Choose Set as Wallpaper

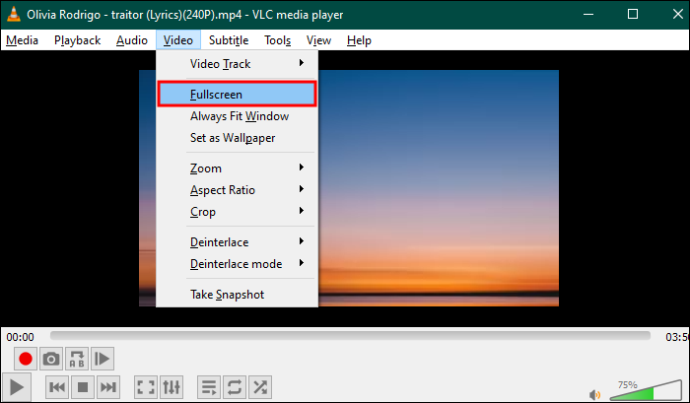[x=237, y=138]
